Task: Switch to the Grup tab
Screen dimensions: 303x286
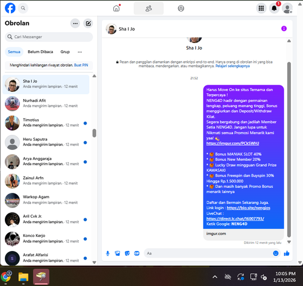Action: (65, 52)
